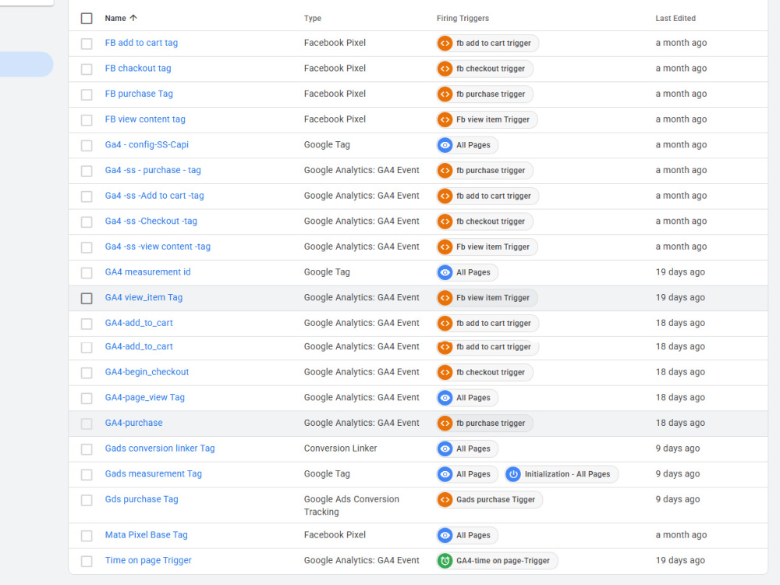Screen dimensions: 780x585
Task: Open the Ga4 -ss - purchase - tag link
Action: coord(153,170)
